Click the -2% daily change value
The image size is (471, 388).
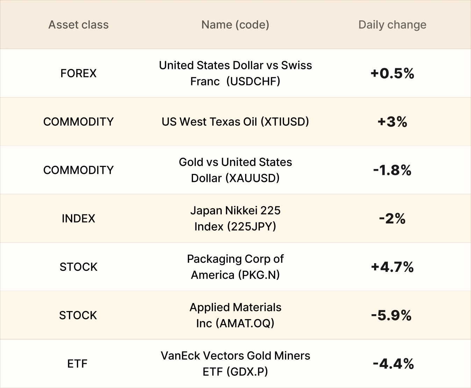click(392, 219)
